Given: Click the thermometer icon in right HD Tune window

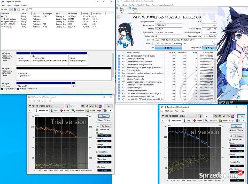Looking at the screenshot, I should (200, 116).
